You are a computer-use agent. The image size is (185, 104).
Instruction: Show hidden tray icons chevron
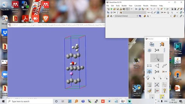(x=158, y=101)
